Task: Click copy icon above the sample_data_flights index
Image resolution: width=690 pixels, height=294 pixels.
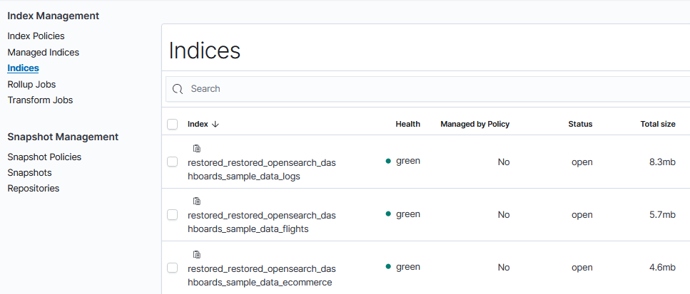Action: pyautogui.click(x=197, y=201)
